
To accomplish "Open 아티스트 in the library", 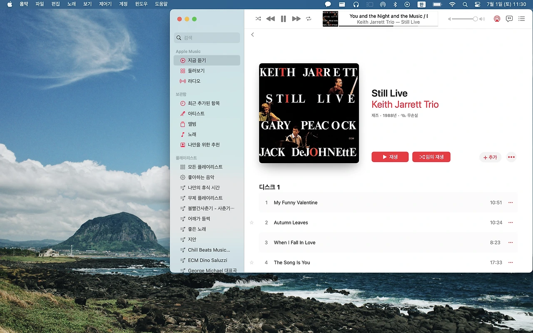I will coord(207,114).
